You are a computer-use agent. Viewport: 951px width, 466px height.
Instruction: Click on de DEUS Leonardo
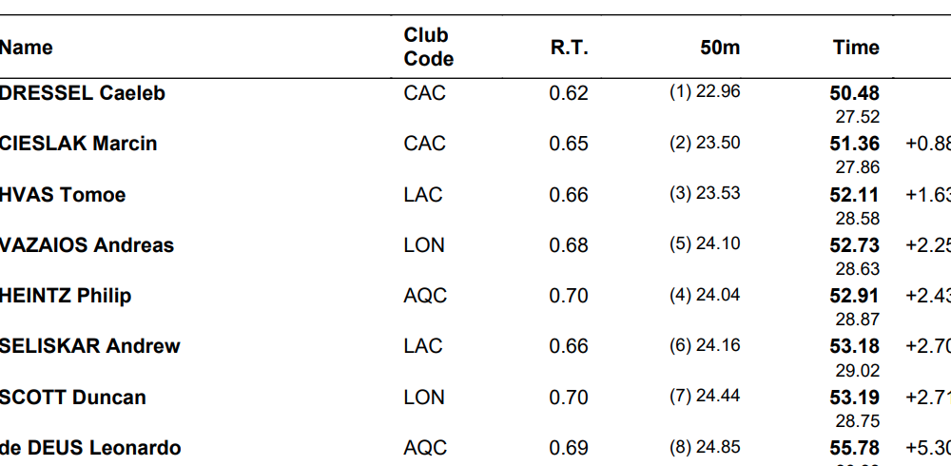[x=90, y=448]
